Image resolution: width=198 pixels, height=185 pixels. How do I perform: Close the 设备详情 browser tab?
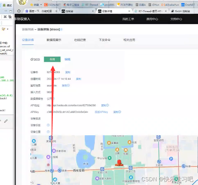coord(129,11)
